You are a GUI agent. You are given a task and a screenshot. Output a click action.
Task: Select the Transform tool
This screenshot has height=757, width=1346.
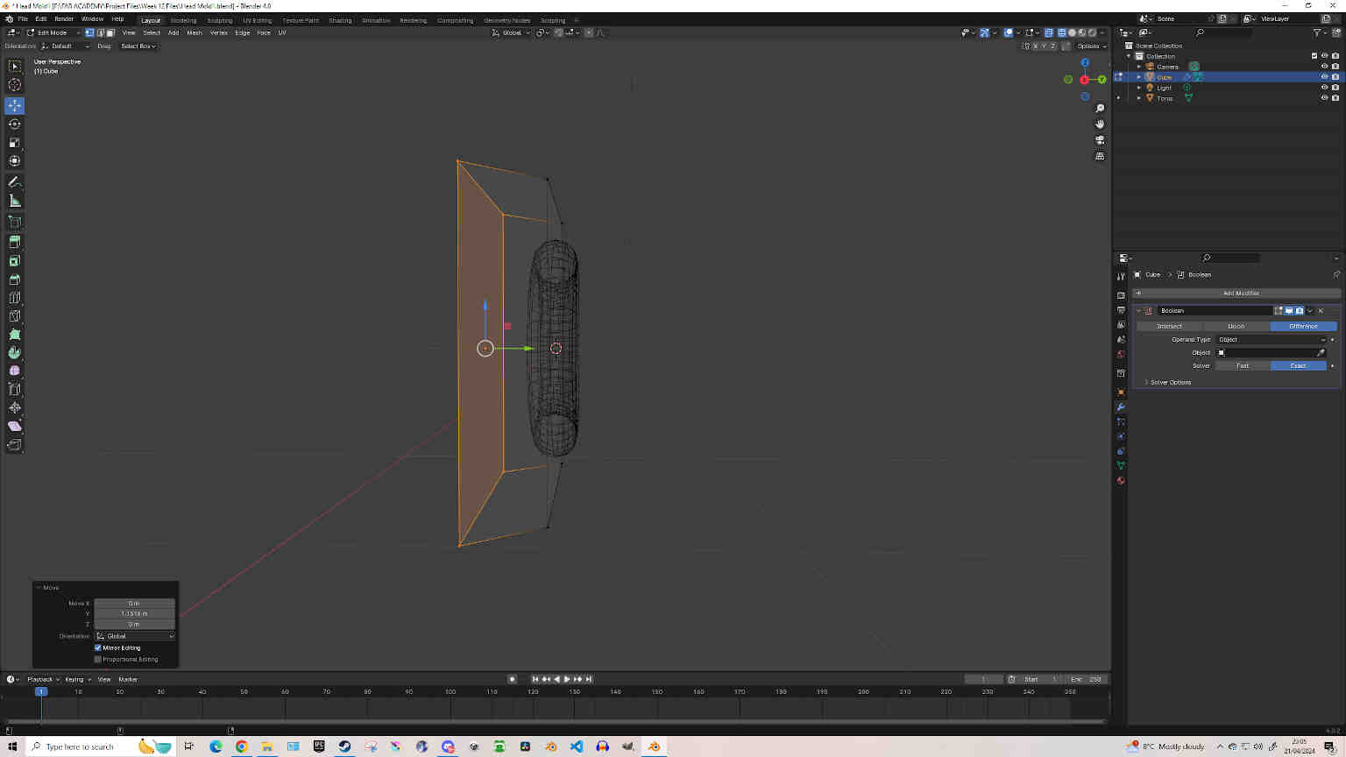pyautogui.click(x=15, y=160)
